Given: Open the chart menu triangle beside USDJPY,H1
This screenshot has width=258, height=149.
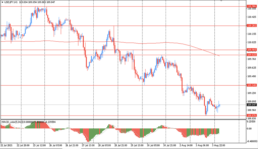Looking at the screenshot, I should coord(2,2).
